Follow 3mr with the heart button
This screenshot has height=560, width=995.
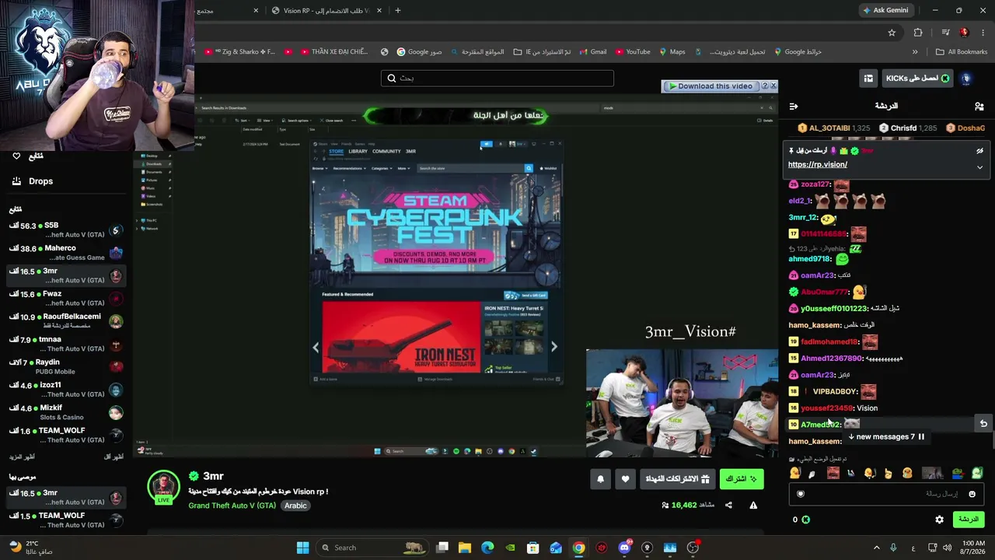(625, 479)
